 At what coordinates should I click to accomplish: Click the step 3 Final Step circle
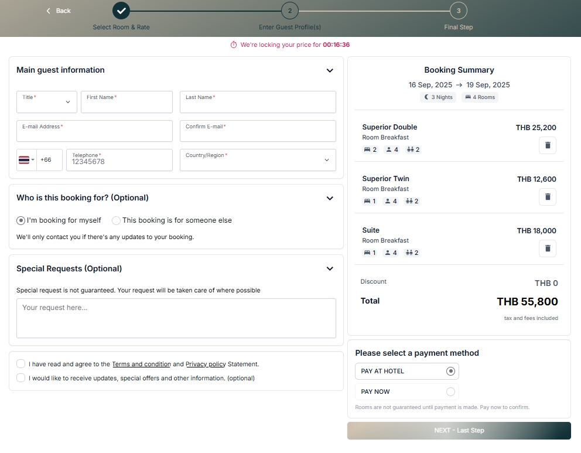pos(458,11)
